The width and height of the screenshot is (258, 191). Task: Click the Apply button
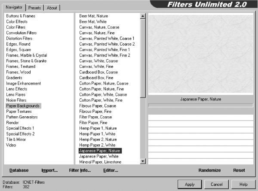point(190,184)
